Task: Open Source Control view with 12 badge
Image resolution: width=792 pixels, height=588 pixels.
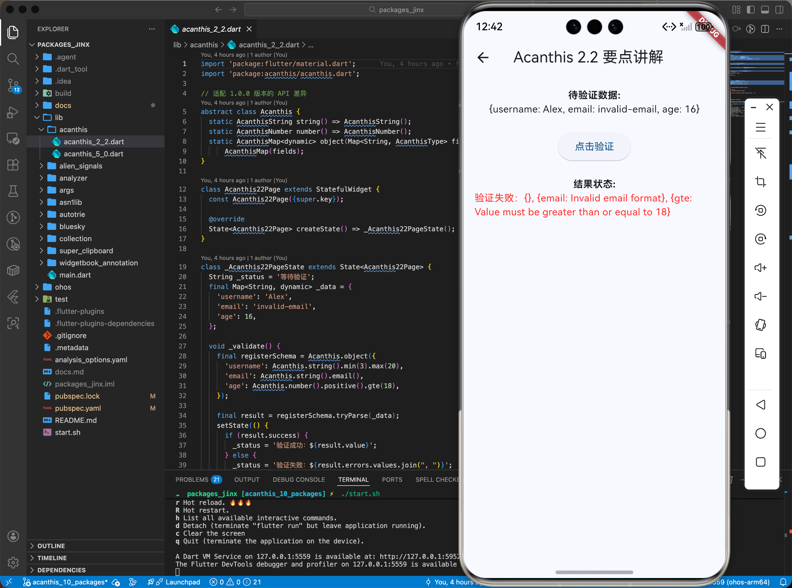Action: [x=13, y=85]
